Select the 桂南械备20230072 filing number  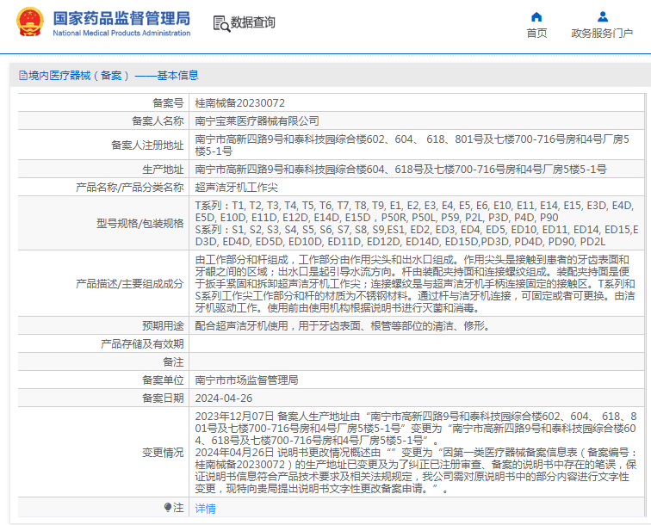(x=240, y=103)
